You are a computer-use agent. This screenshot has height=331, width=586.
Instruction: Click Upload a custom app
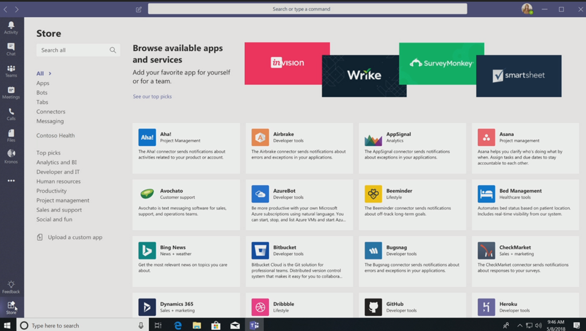pyautogui.click(x=74, y=237)
